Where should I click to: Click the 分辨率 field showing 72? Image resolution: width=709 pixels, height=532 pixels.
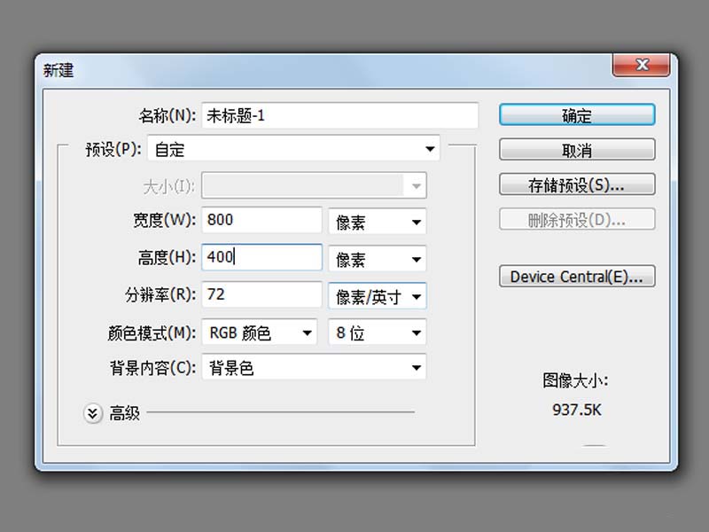pyautogui.click(x=261, y=294)
